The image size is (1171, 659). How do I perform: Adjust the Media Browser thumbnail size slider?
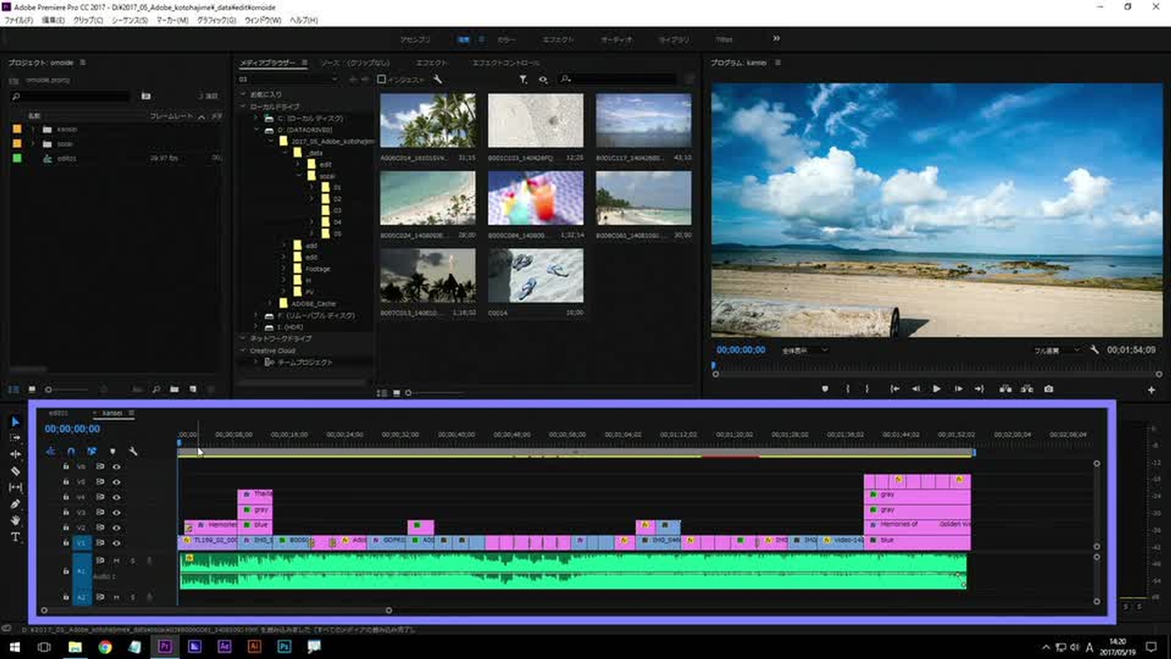[409, 393]
